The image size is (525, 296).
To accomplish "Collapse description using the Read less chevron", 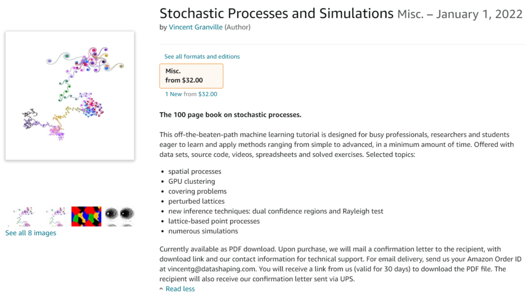I will [161, 289].
